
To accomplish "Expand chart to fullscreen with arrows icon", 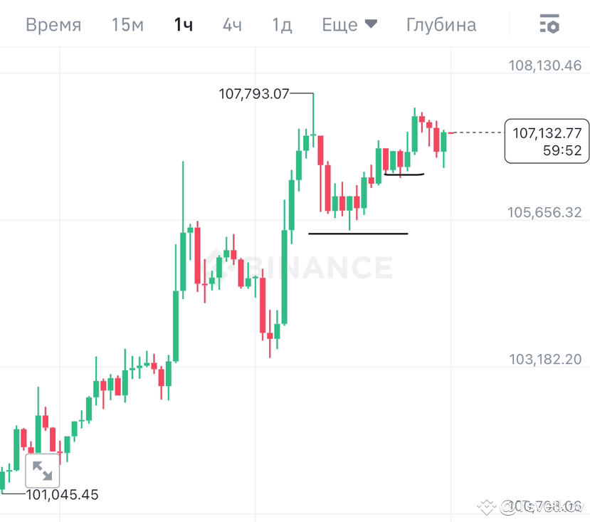I will [x=42, y=470].
